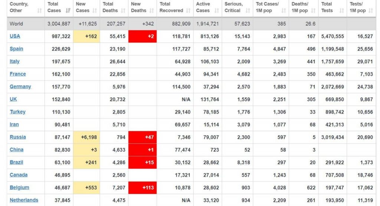Click Country, Other sort arrows icon
This screenshot has height=206, width=380.
click(39, 11)
